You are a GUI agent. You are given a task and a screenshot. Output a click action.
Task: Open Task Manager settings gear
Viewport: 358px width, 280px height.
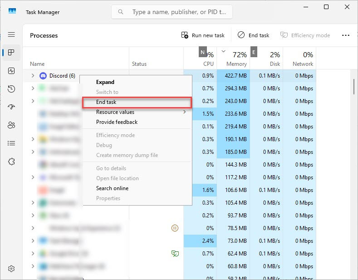pos(11,269)
